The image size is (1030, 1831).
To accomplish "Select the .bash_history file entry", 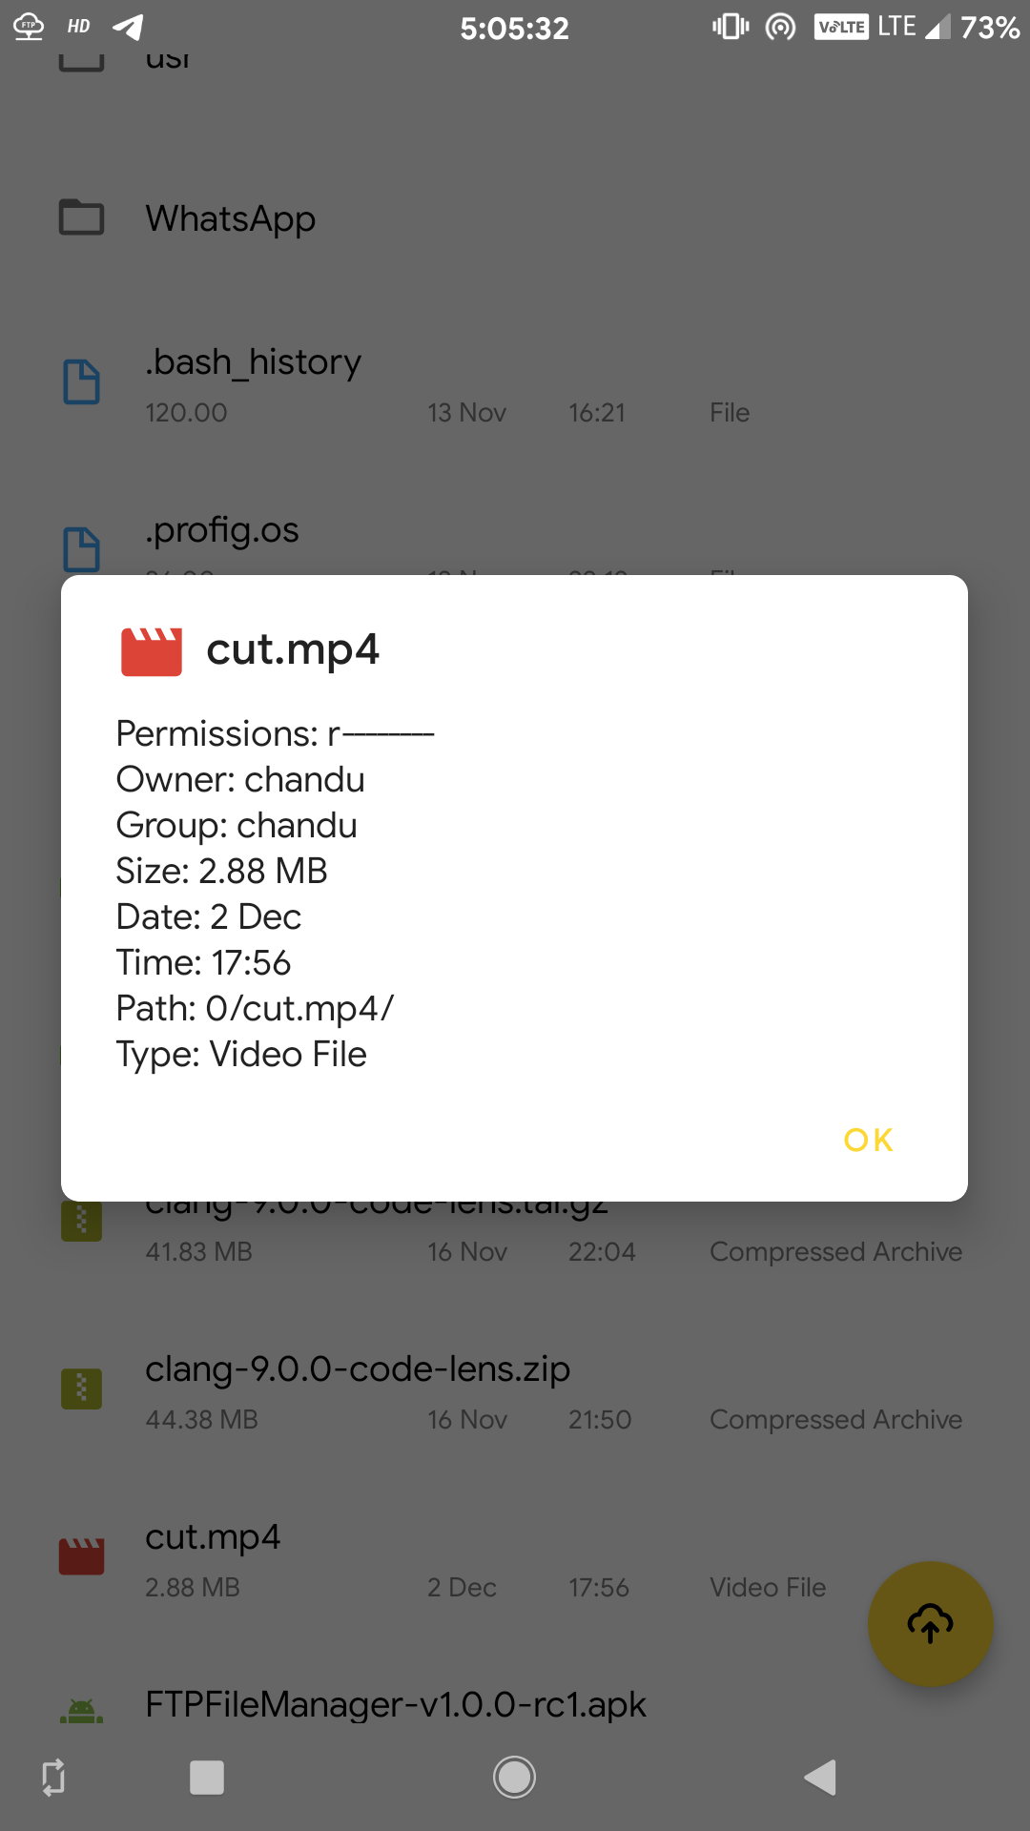I will [254, 363].
